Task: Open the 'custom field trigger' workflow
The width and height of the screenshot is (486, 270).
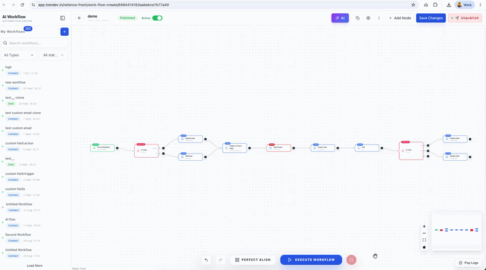Action: pos(35,177)
